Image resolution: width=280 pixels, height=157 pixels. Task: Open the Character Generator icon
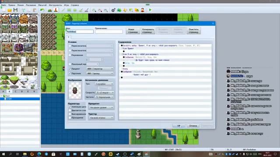[x=143, y=10]
